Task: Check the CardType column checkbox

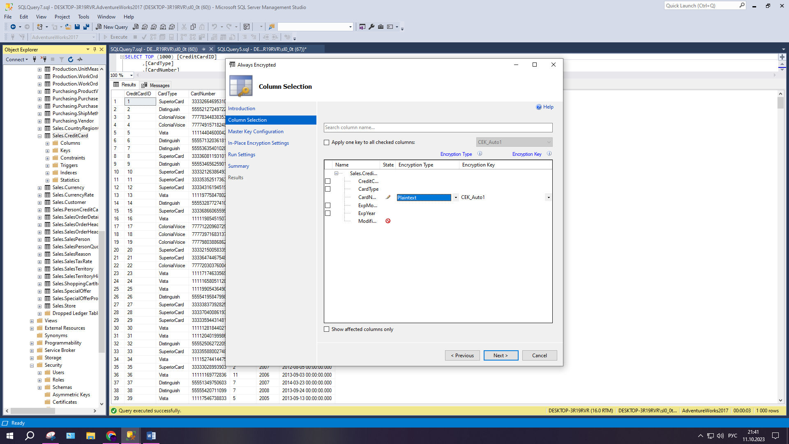Action: pyautogui.click(x=328, y=189)
